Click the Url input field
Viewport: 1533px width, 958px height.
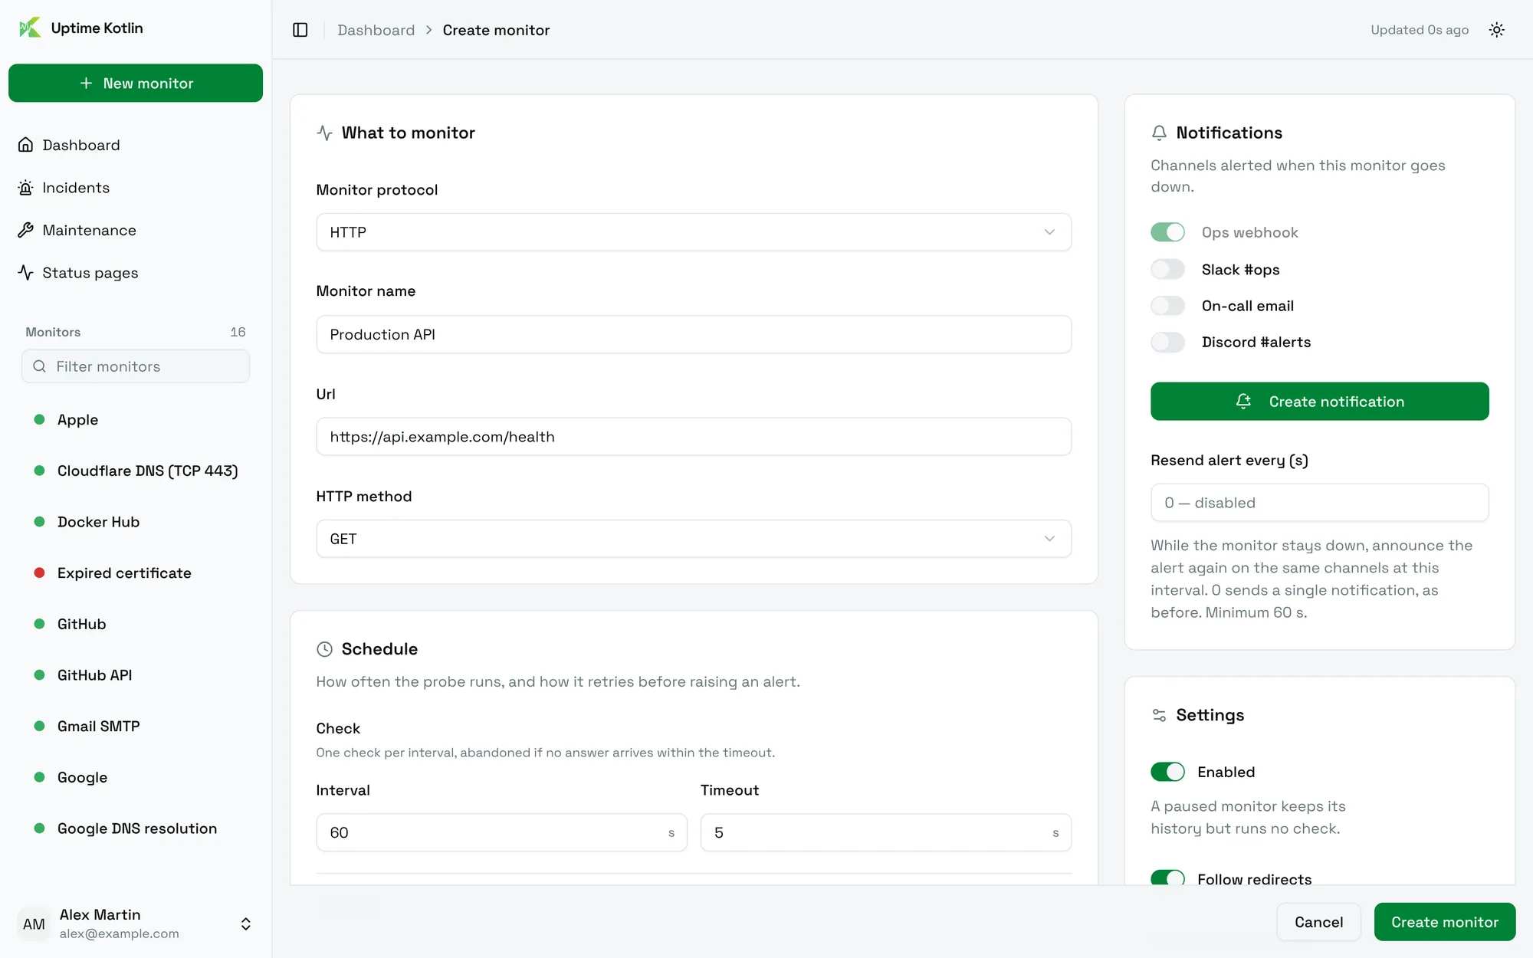(x=694, y=437)
